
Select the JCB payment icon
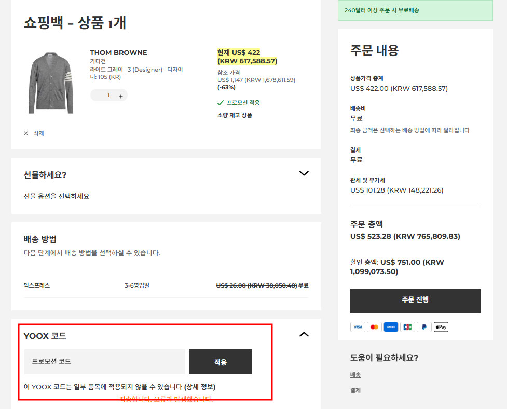(407, 326)
